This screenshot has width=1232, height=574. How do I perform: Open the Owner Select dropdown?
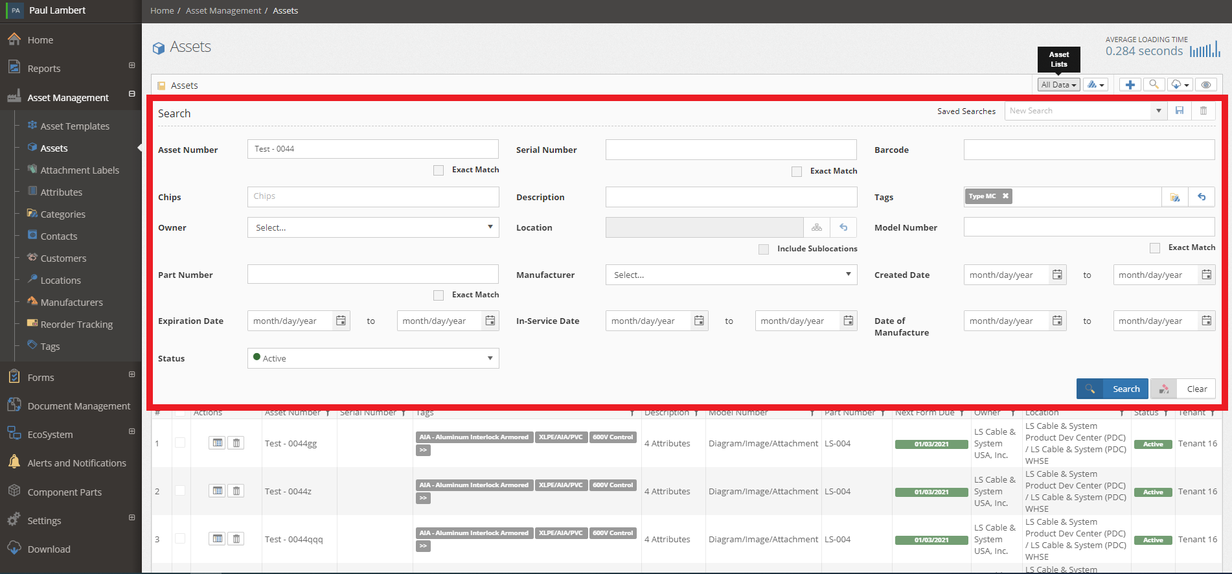pos(373,227)
